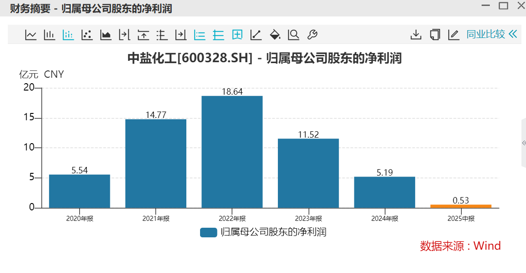Image resolution: width=526 pixels, height=273 pixels.
Task: Click the magnifier chart zoom icon
Action: tap(293, 34)
